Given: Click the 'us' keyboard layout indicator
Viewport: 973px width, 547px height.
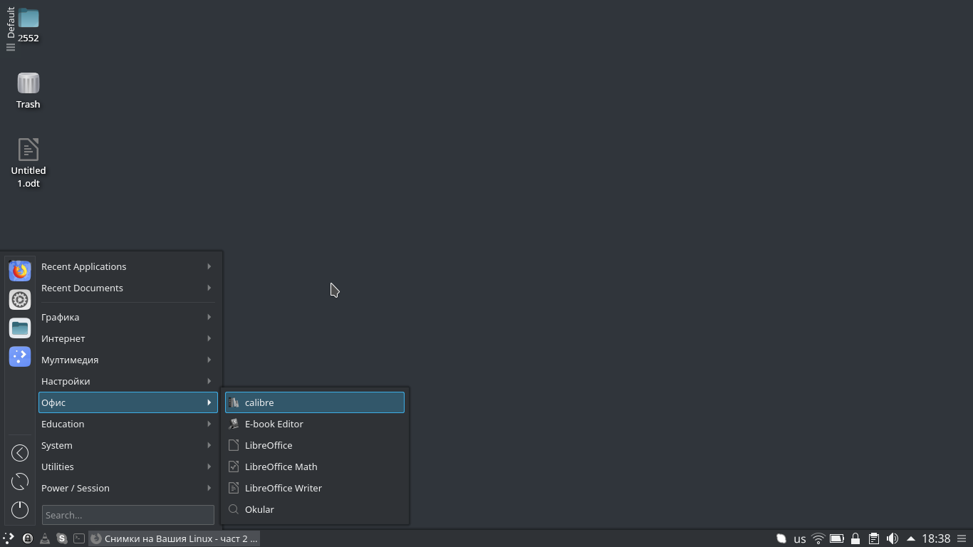Looking at the screenshot, I should click(x=800, y=538).
